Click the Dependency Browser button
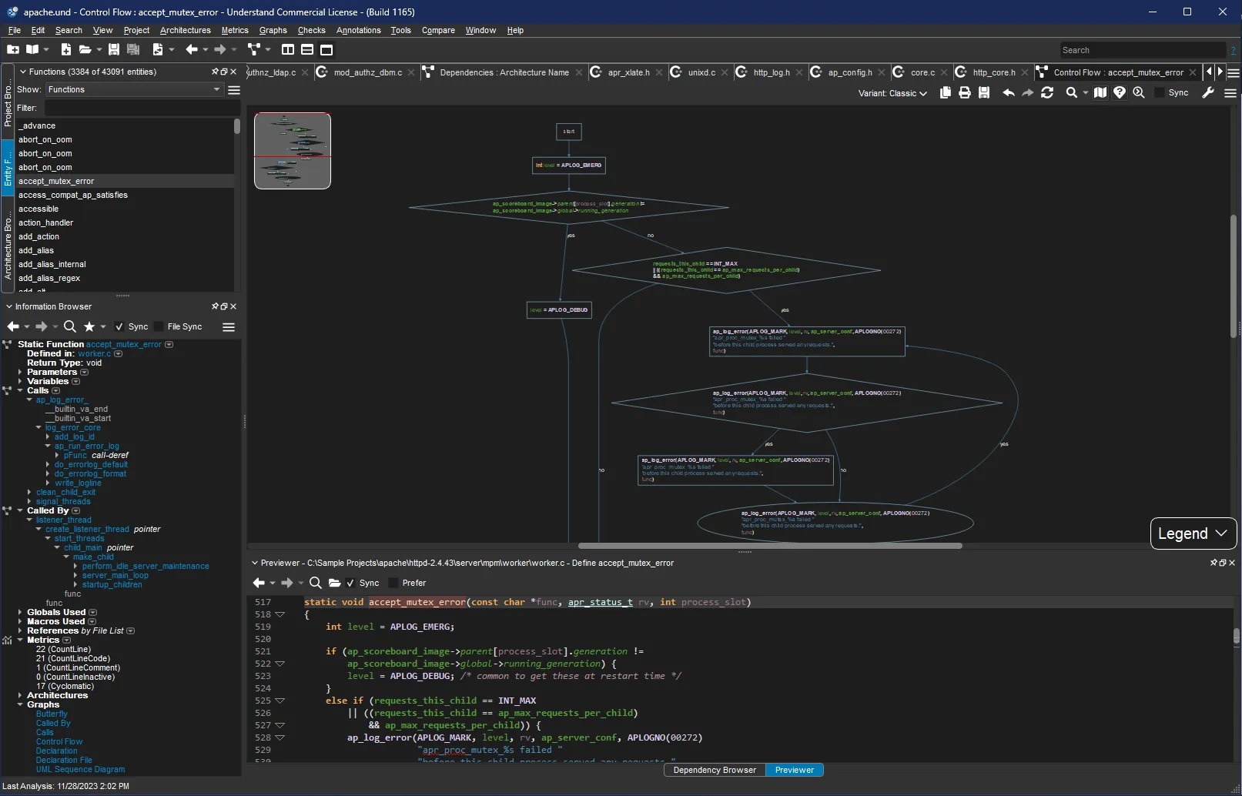This screenshot has height=796, width=1242. [715, 770]
